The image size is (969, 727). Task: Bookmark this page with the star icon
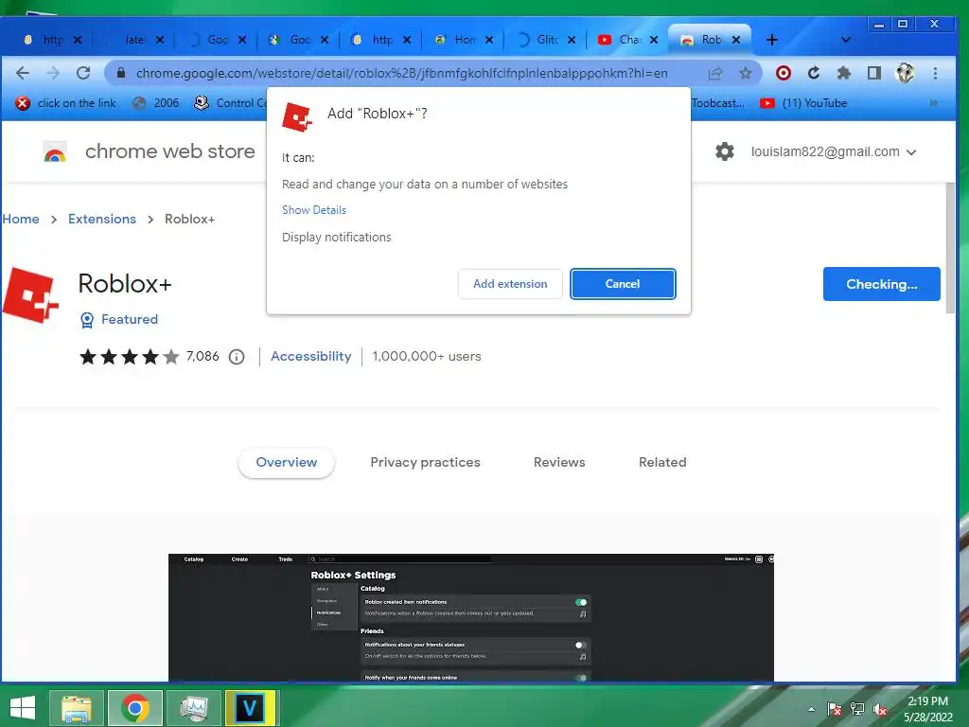tap(746, 74)
